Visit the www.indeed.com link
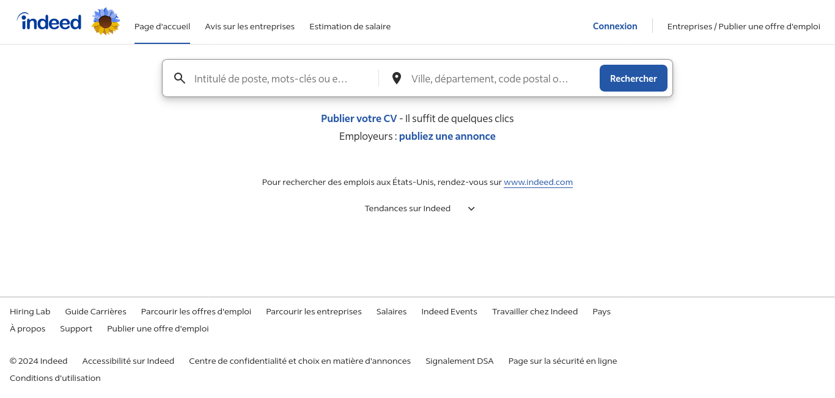This screenshot has height=398, width=835. coord(538,182)
